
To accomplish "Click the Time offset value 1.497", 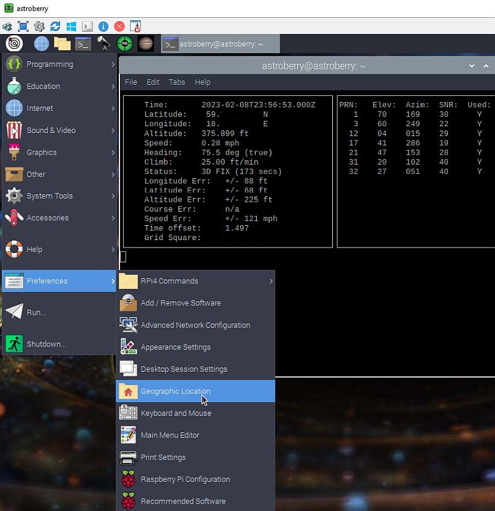I will pos(237,228).
